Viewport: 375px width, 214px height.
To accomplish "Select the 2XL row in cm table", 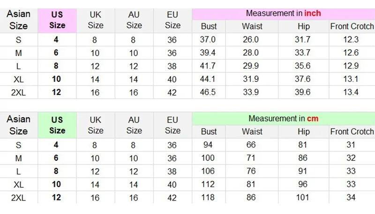I will click(187, 198).
